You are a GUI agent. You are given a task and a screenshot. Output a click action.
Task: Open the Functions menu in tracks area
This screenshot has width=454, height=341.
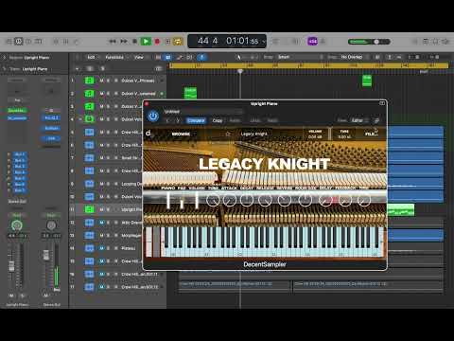coord(114,57)
